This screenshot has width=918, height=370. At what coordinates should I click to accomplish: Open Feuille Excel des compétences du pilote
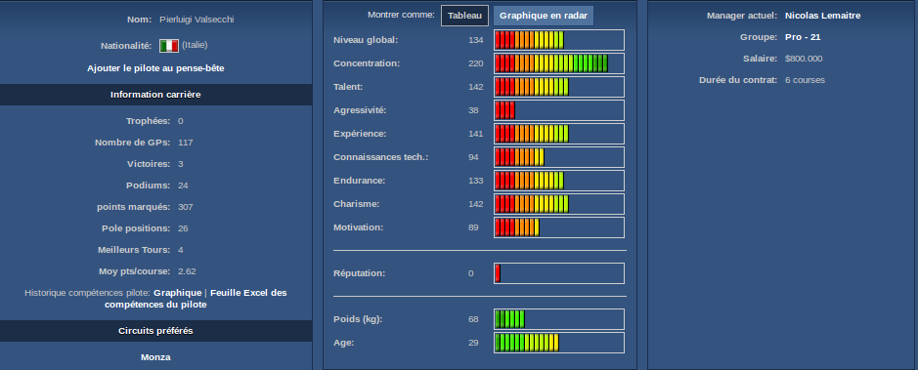[196, 299]
